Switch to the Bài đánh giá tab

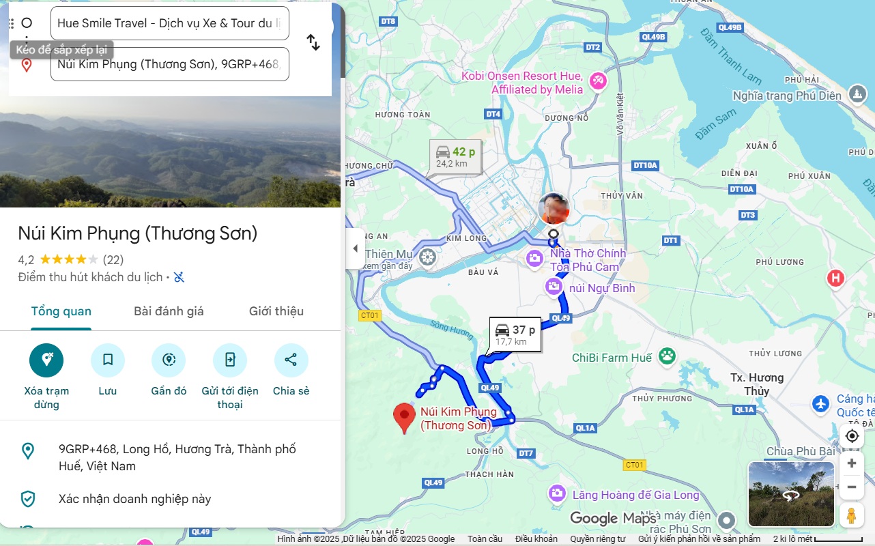pos(169,311)
